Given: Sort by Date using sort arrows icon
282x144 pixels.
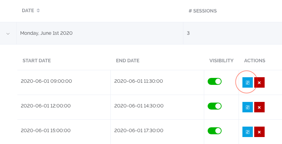Looking at the screenshot, I should pyautogui.click(x=38, y=11).
